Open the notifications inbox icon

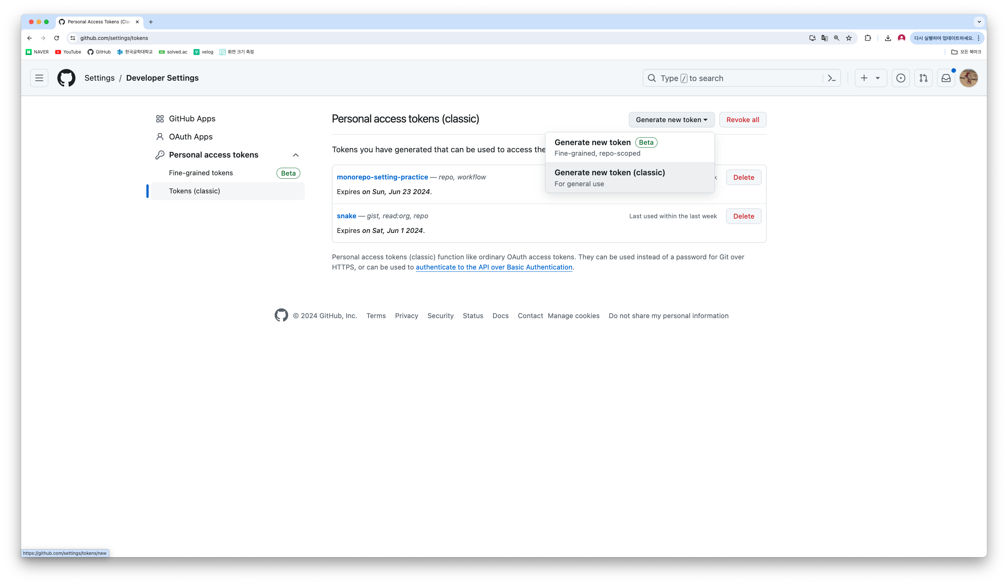coord(946,78)
